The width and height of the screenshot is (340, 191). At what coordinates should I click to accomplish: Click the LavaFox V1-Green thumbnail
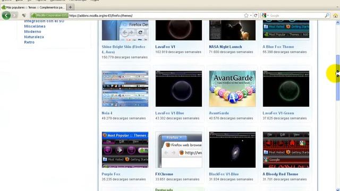[x=286, y=89]
